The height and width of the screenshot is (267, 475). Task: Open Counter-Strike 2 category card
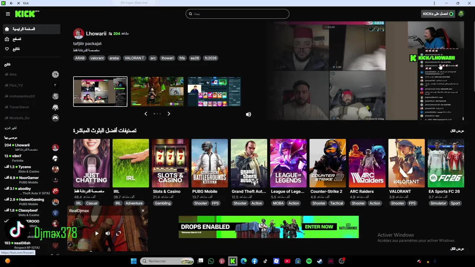328,163
